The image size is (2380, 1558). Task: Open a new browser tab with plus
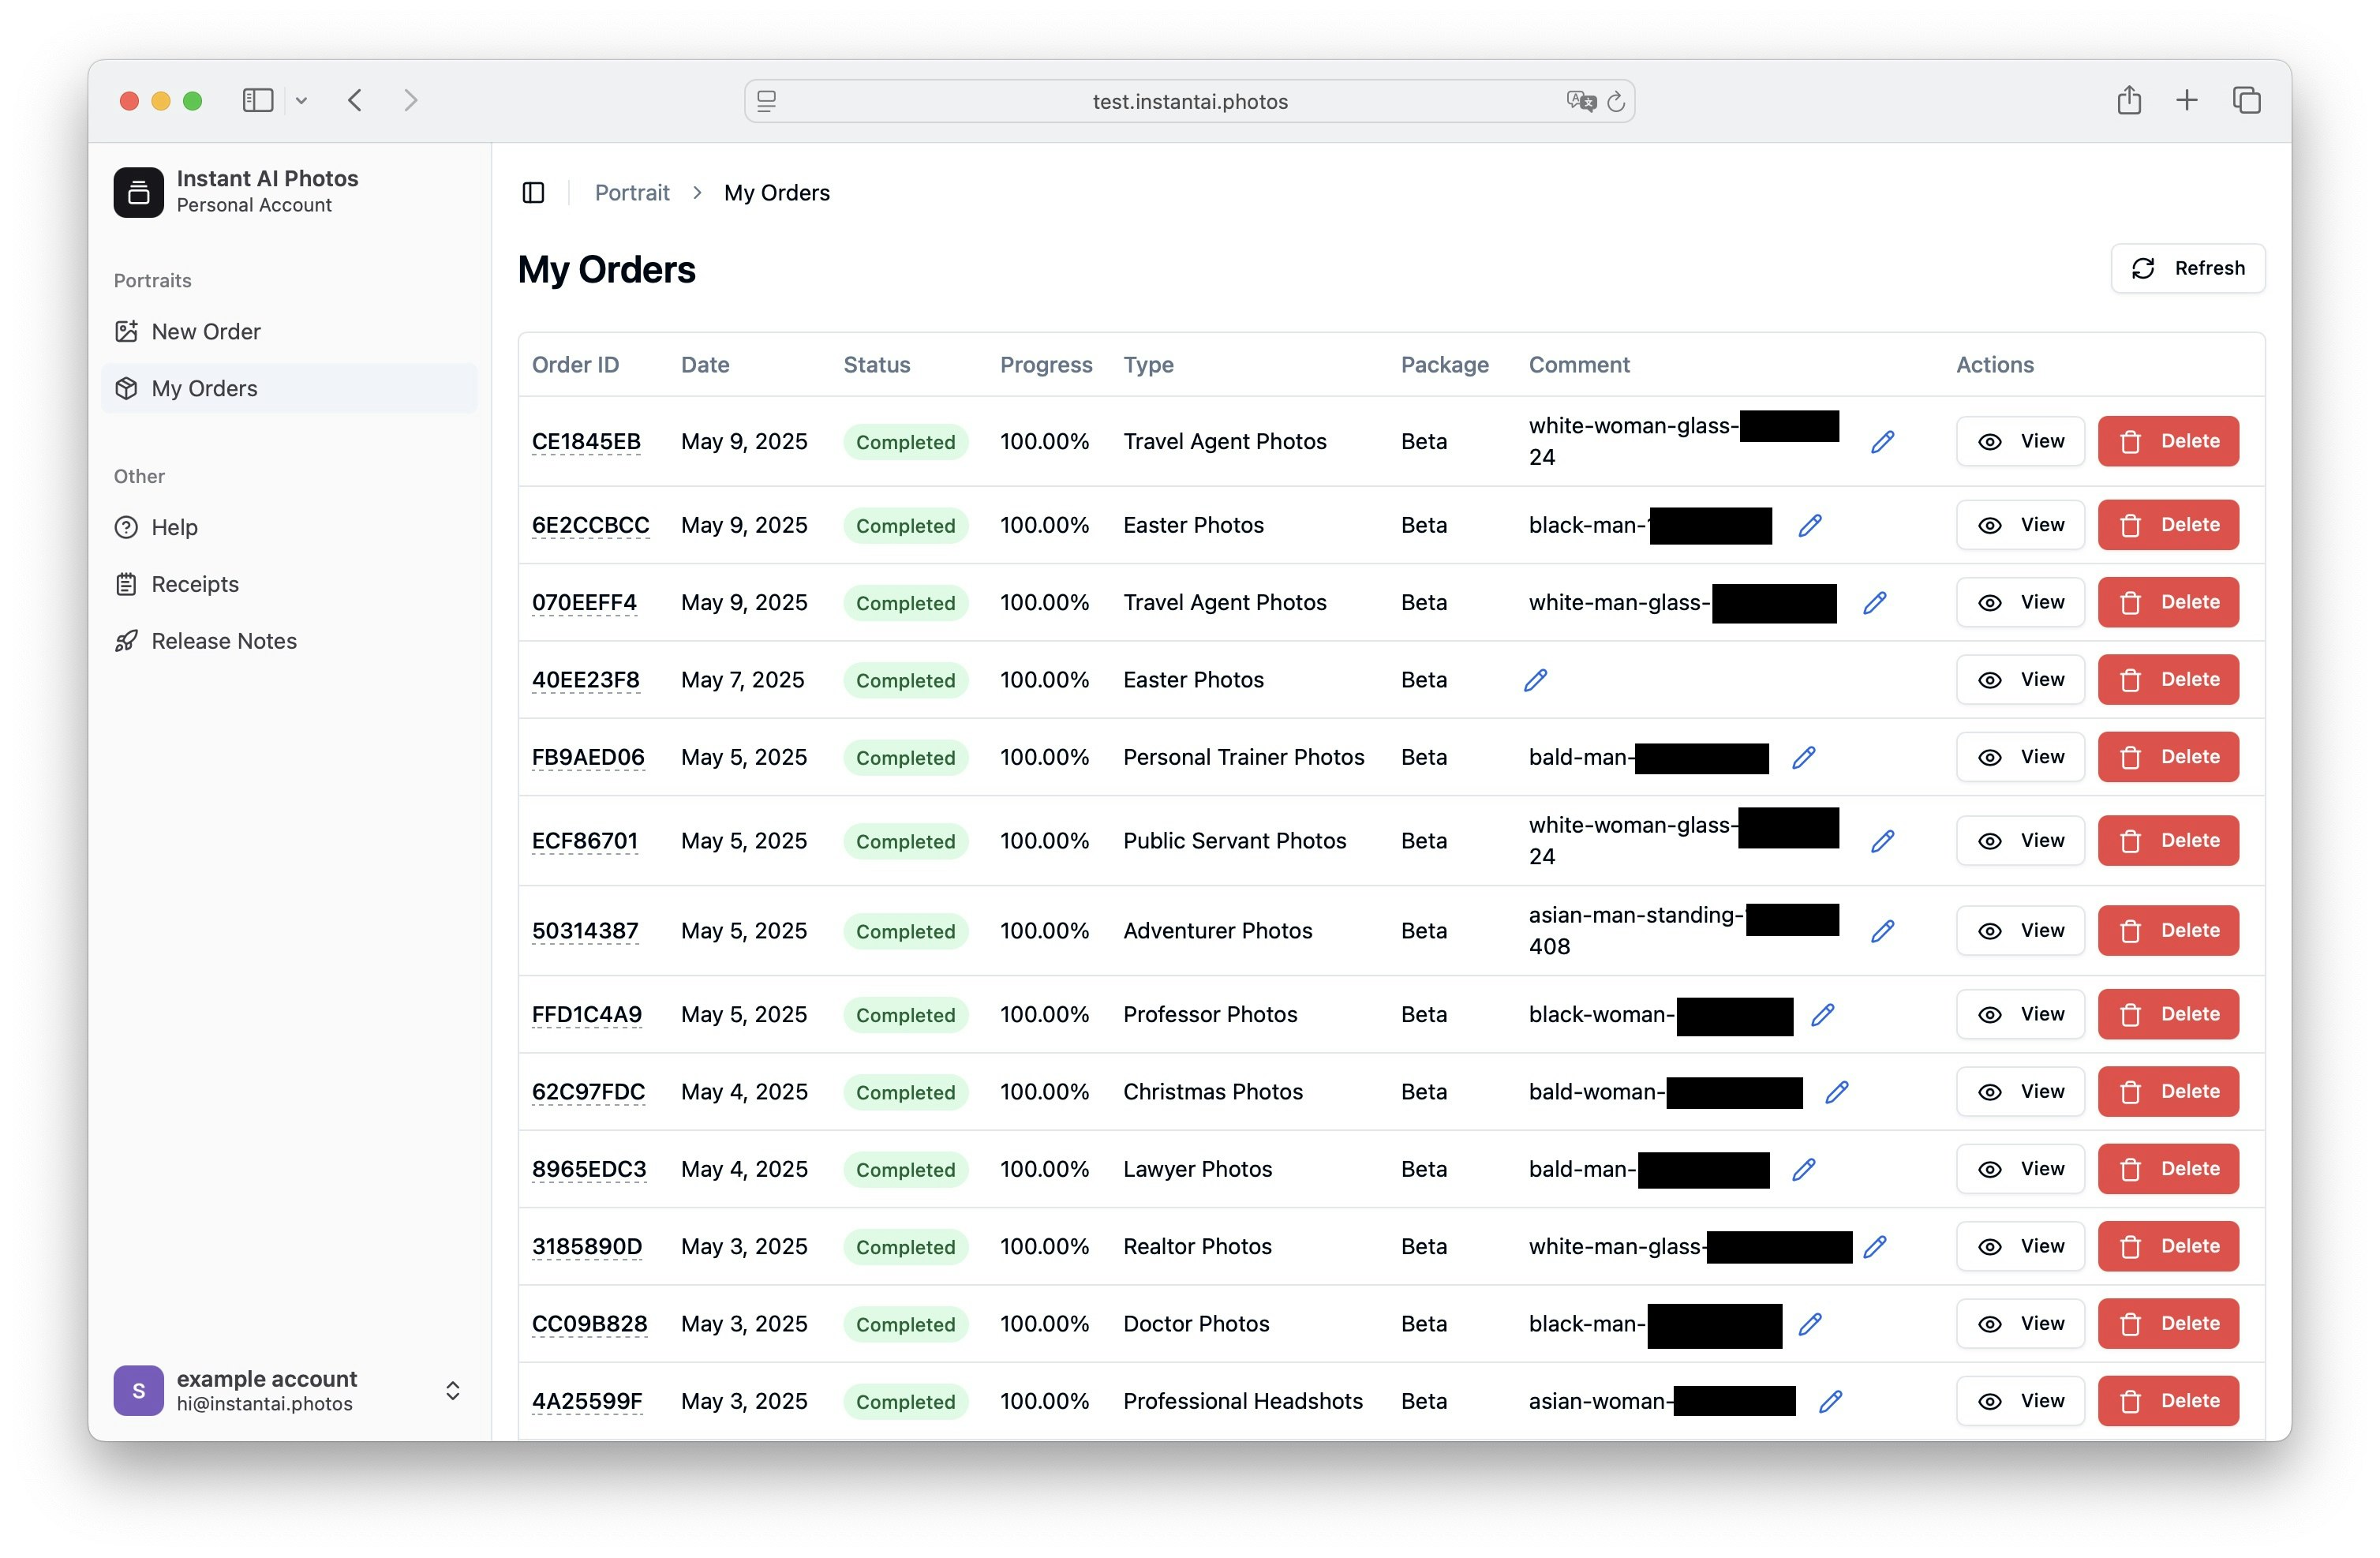pos(2186,100)
